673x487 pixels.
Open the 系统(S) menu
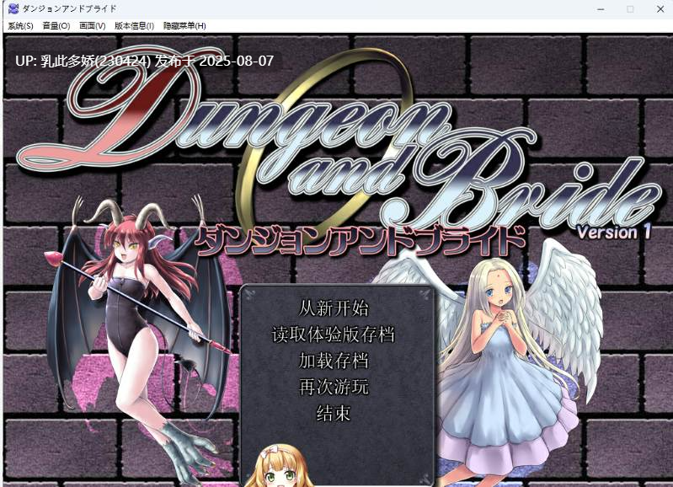coord(20,26)
